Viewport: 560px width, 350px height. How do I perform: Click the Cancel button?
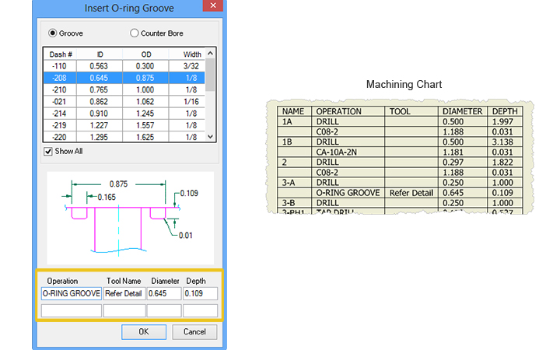(x=194, y=332)
